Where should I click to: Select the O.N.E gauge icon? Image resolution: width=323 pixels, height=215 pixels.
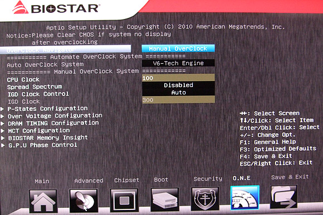245,198
